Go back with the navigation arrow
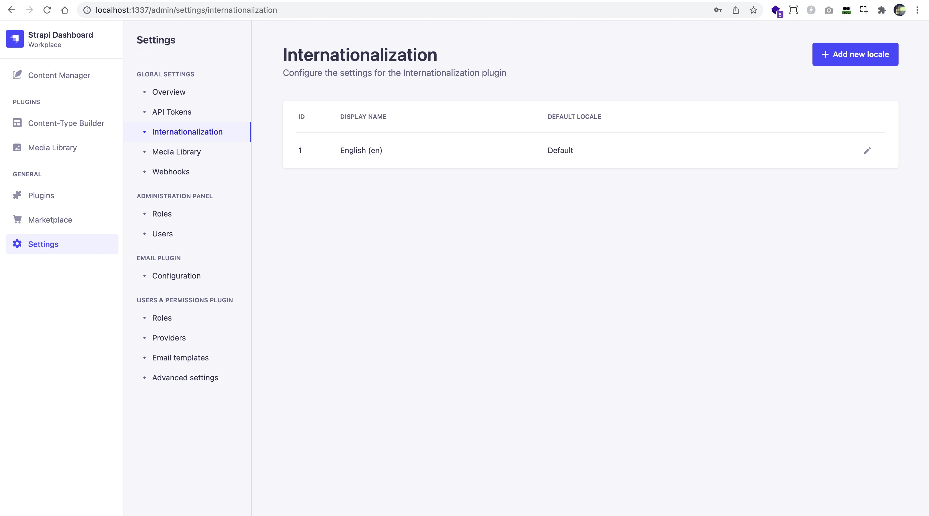Viewport: 929px width, 516px height. tap(12, 10)
